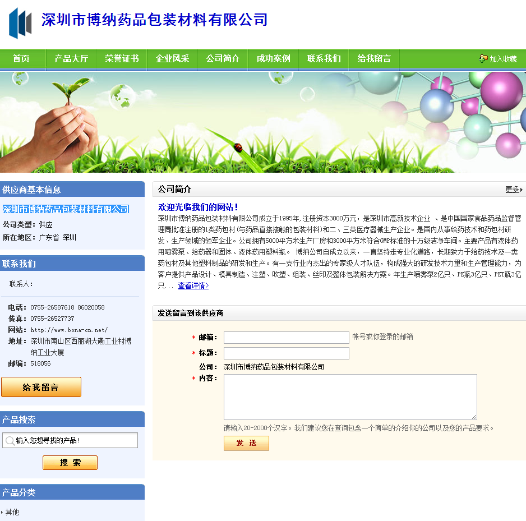This screenshot has height=521, width=526.
Task: Click the 欢迎光临我们的网站! heading
Action: coord(198,207)
